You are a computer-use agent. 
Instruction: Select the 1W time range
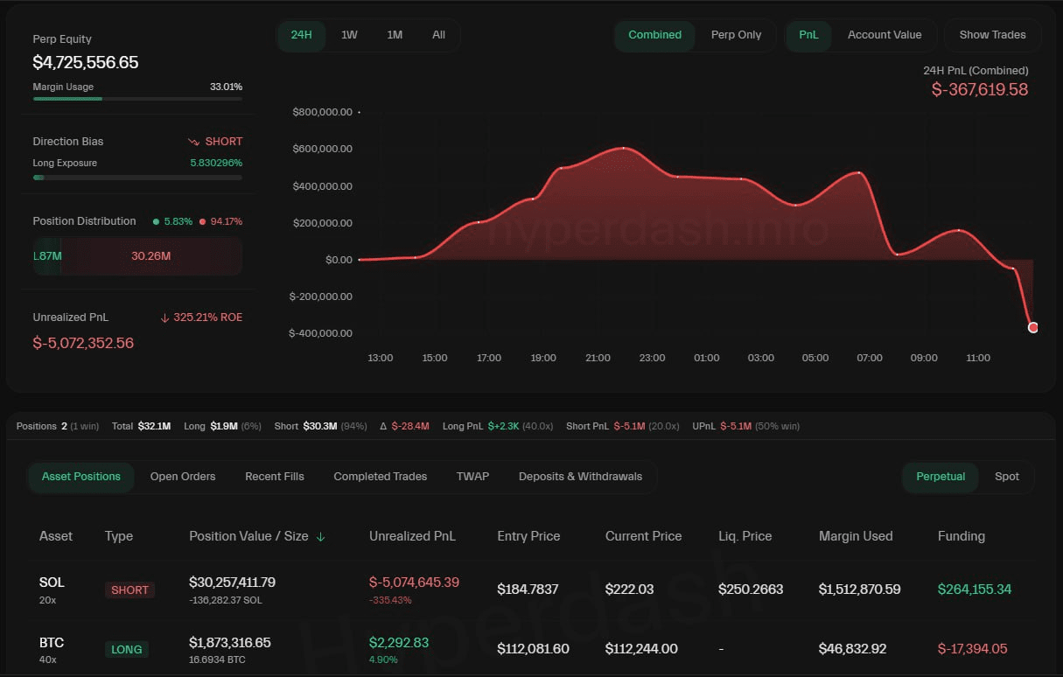pos(349,35)
